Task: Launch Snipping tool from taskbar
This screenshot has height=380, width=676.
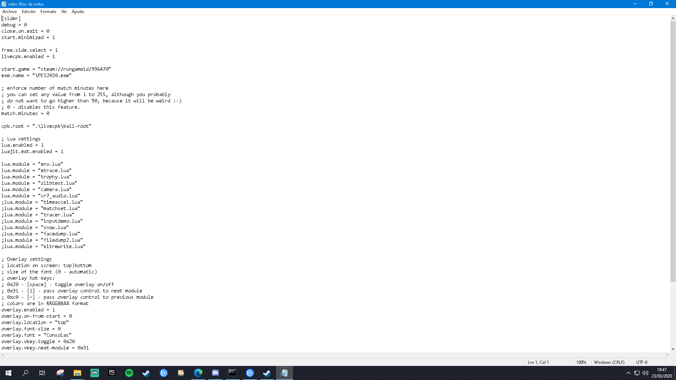Action: 60,373
